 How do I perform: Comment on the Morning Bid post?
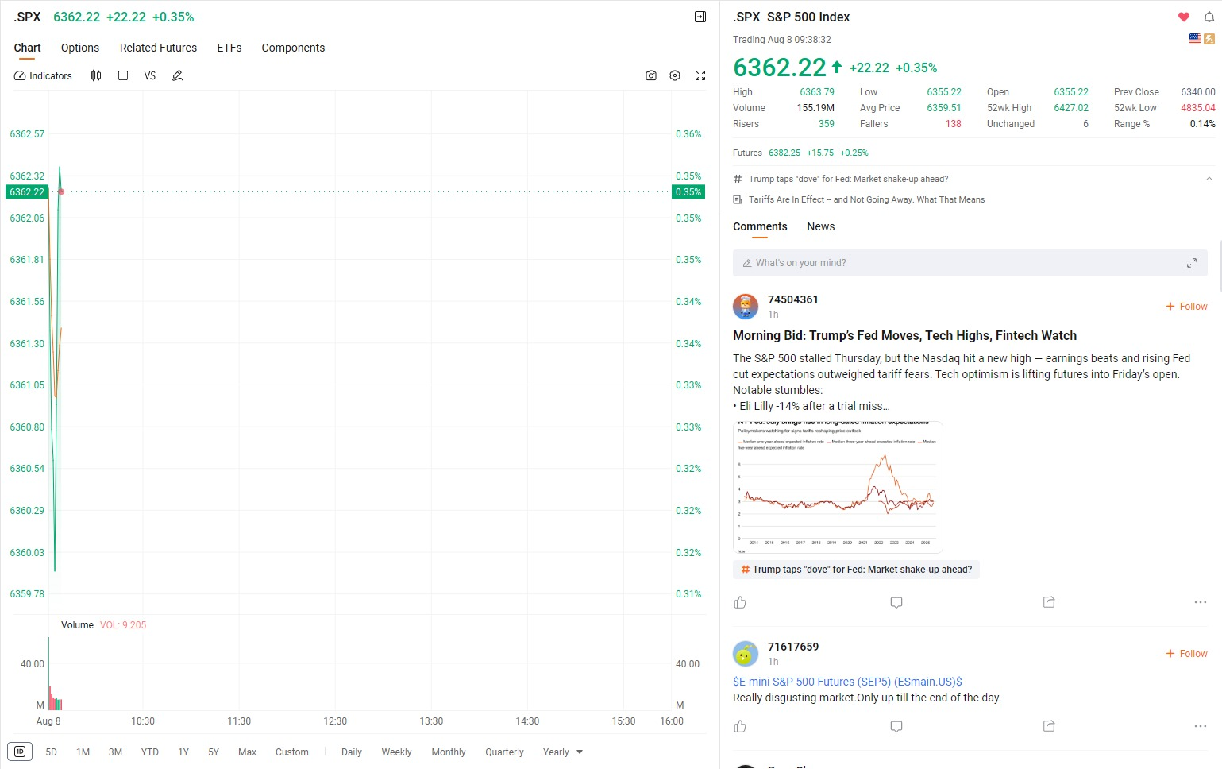896,602
